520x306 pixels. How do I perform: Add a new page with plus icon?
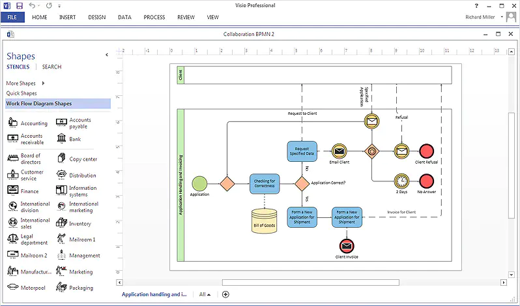tap(225, 294)
